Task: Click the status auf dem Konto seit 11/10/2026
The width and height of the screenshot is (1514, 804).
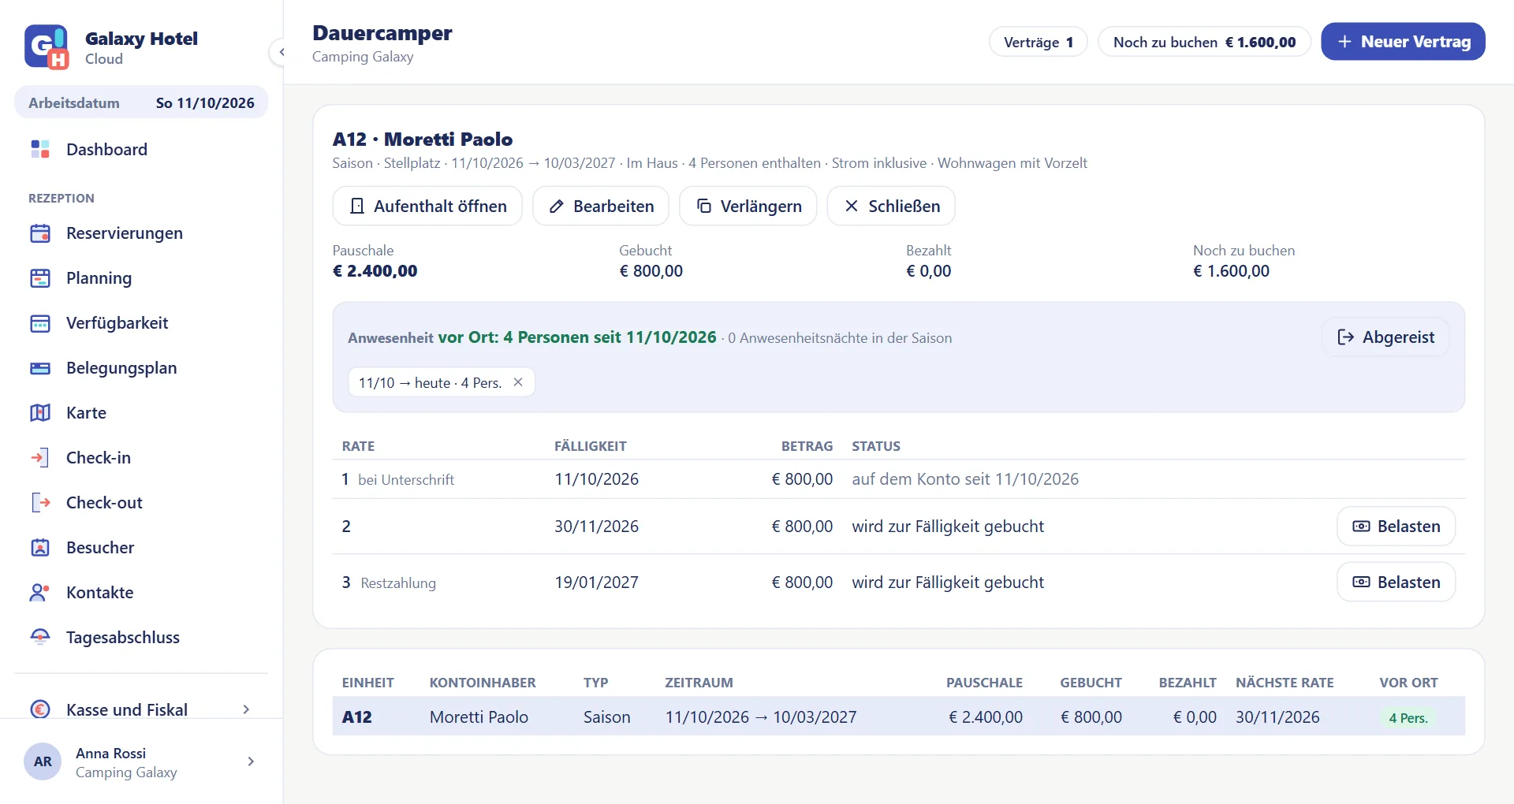Action: click(965, 479)
